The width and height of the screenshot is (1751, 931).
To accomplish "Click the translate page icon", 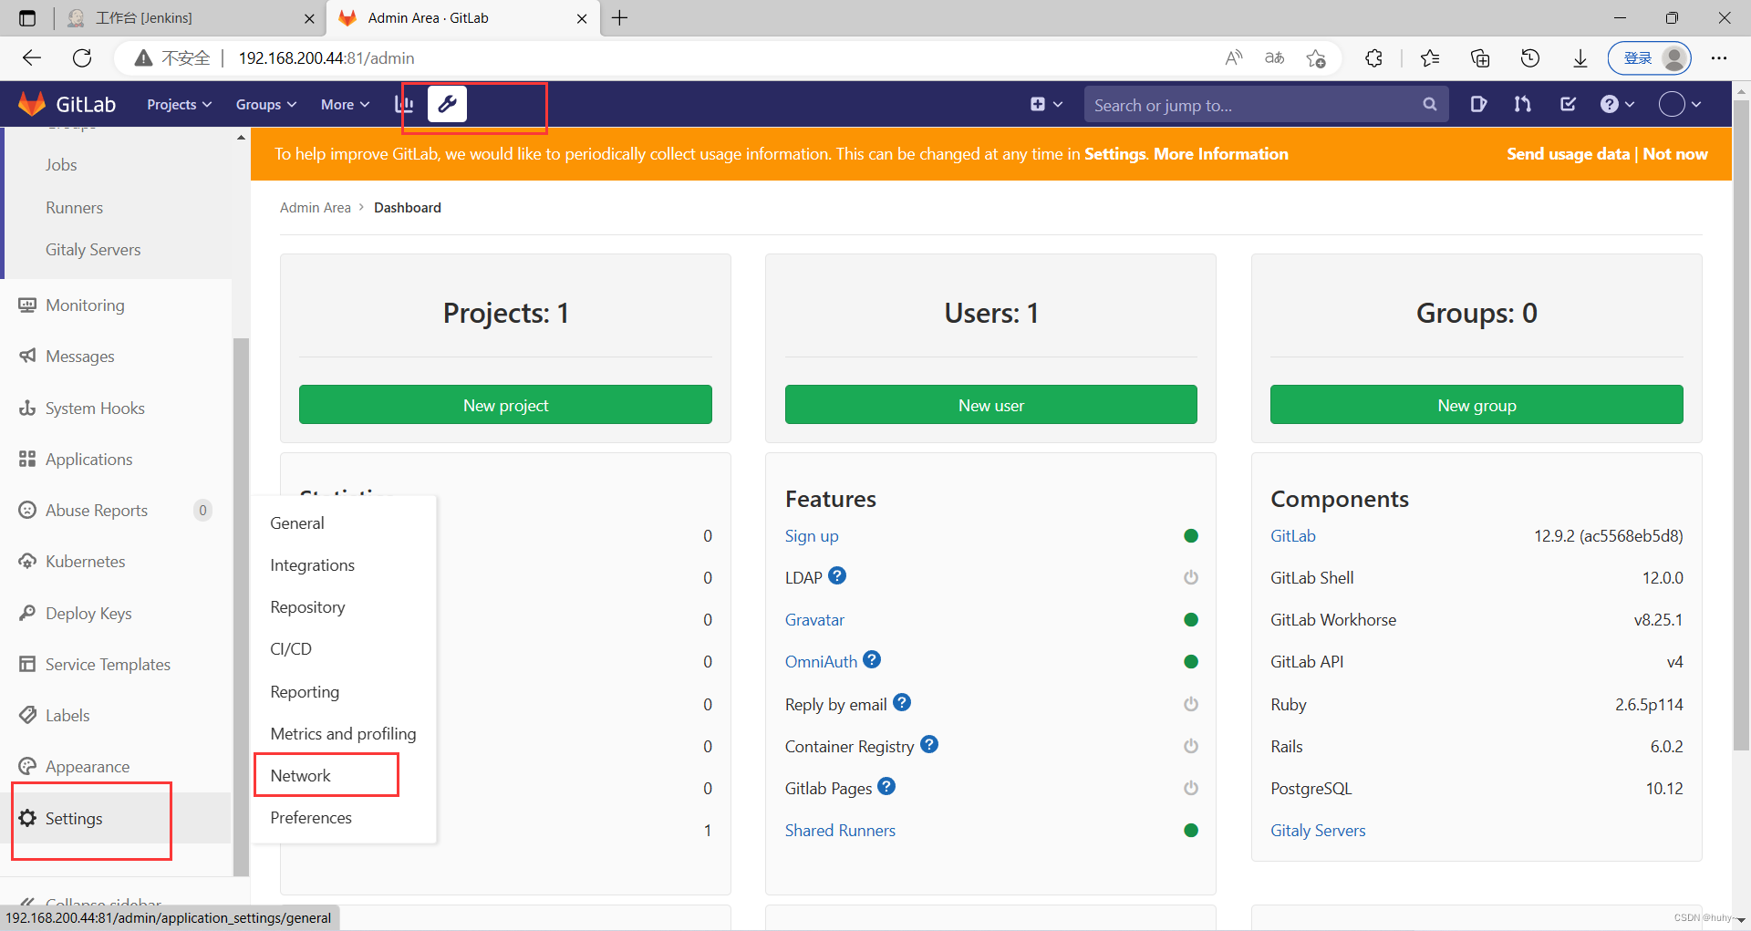I will pos(1274,57).
